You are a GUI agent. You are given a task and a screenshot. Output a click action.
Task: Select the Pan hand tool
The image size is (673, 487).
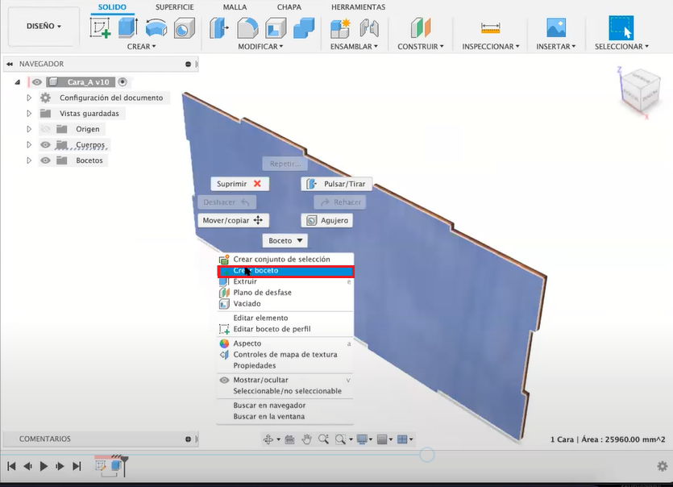pos(306,439)
